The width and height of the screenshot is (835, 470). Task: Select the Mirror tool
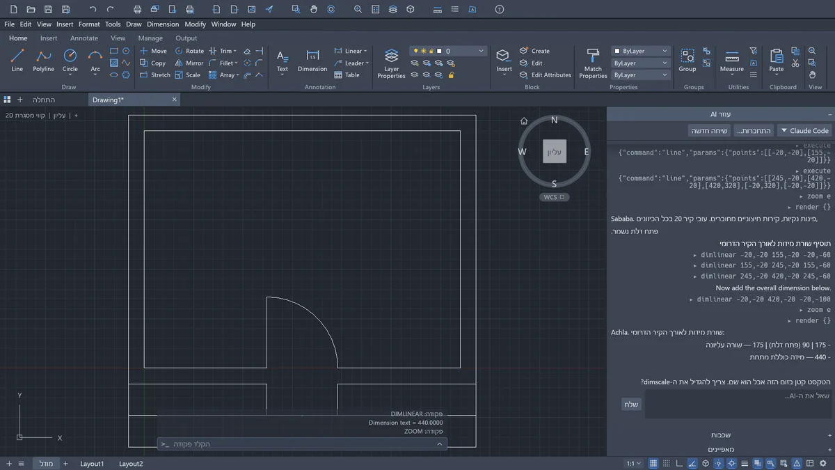click(x=189, y=63)
